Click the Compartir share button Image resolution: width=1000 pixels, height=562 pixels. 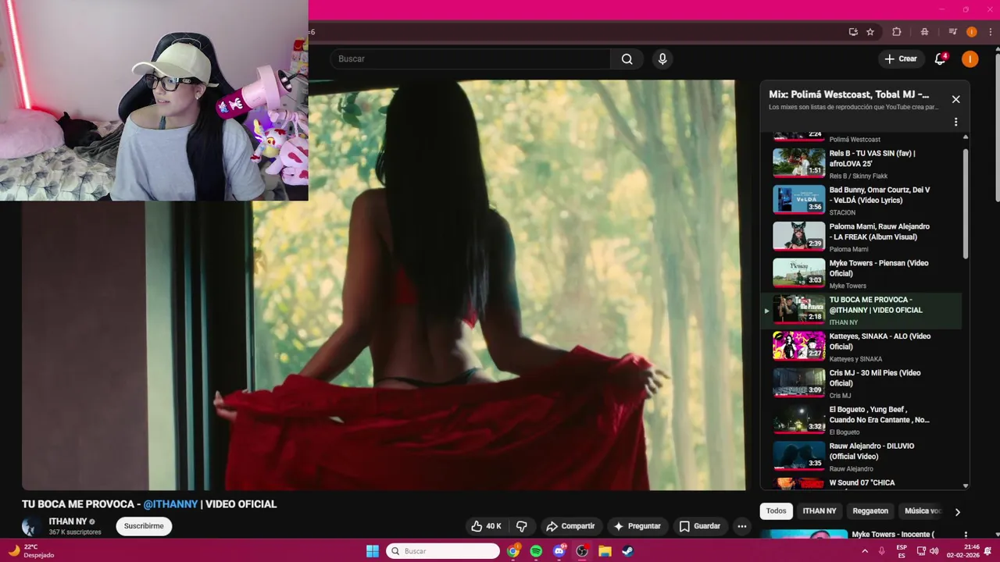point(570,526)
